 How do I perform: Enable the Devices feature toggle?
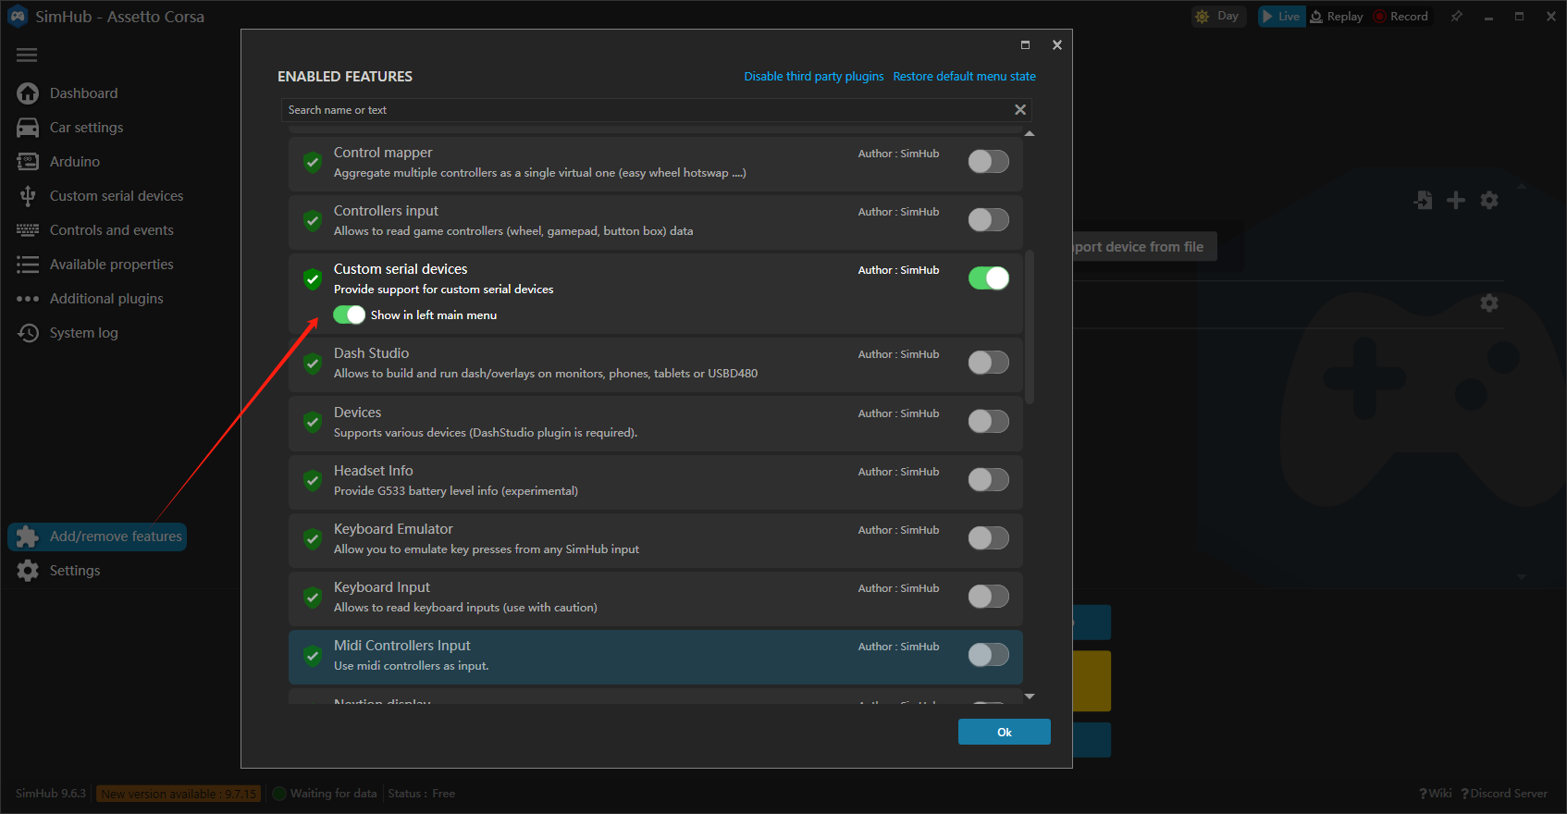click(x=989, y=422)
